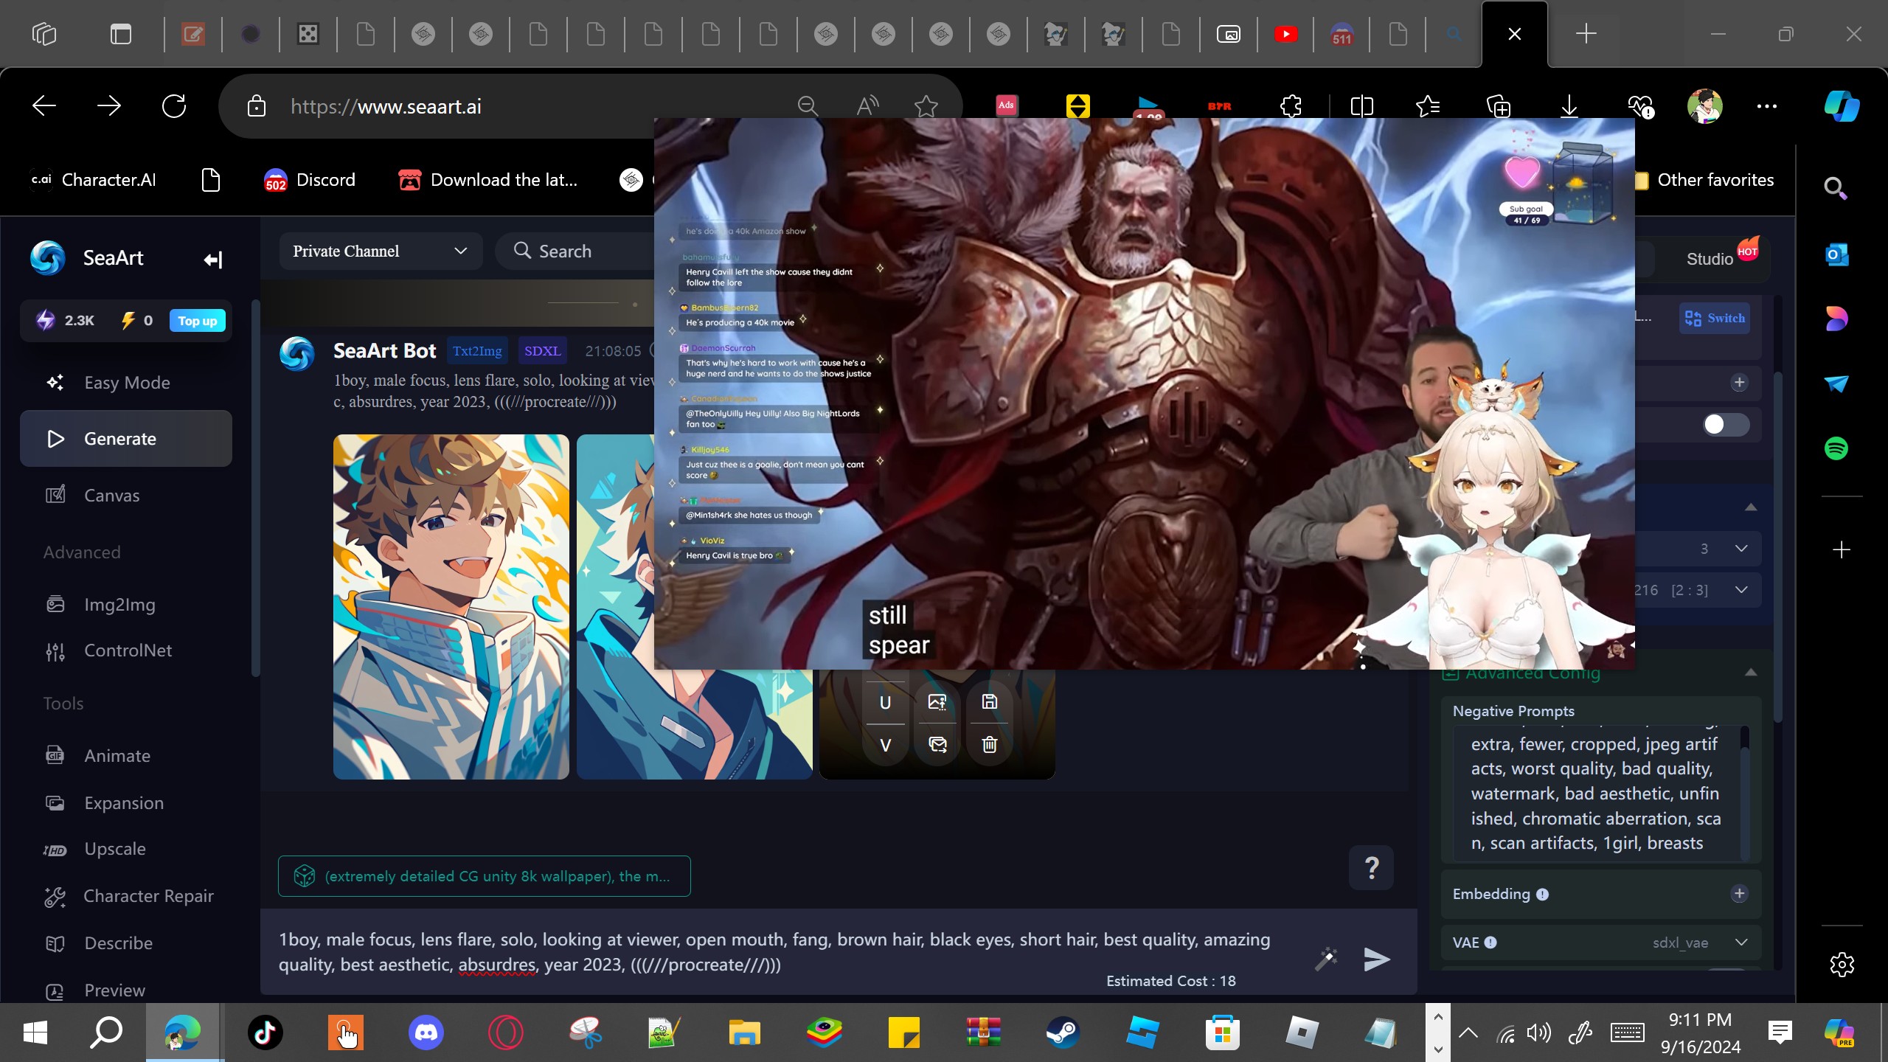The image size is (1888, 1062).
Task: Switch to the YouTube tab
Action: pos(1285,34)
